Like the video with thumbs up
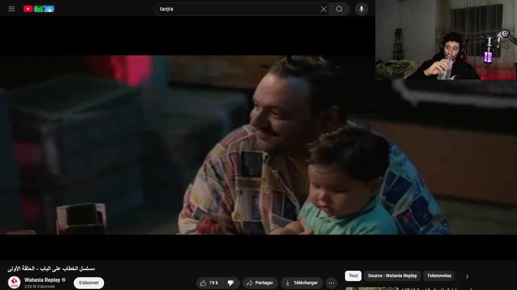Viewport: 517px width, 290px height. pos(209,283)
